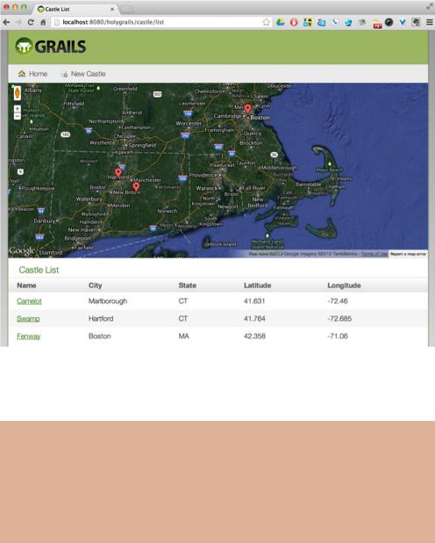
Task: Close the Castle List tab
Action: coord(112,10)
